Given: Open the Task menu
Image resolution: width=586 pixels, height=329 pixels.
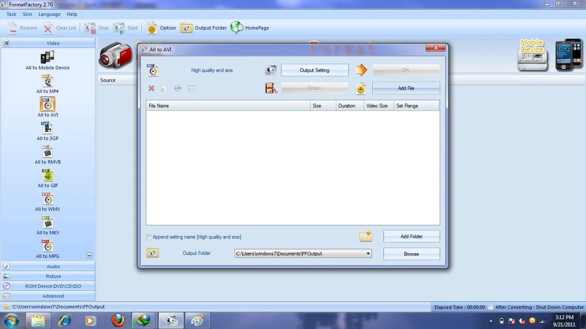Looking at the screenshot, I should [12, 14].
